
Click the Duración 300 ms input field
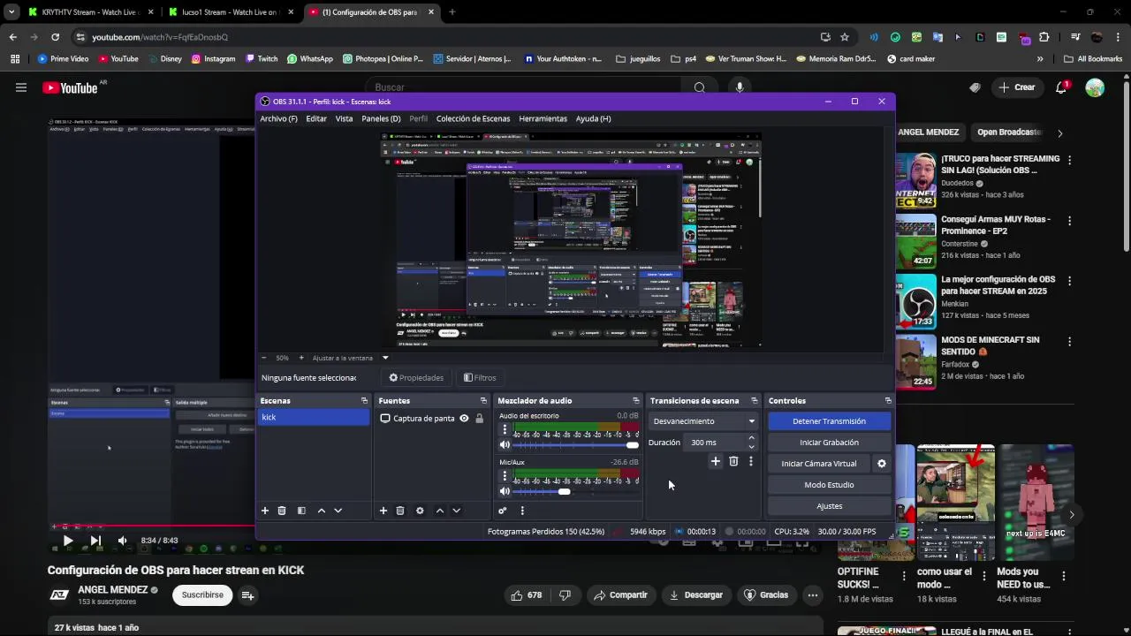pos(715,443)
